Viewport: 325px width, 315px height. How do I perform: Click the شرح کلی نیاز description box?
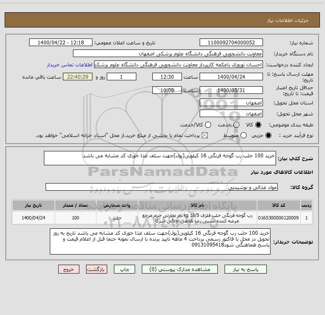pos(160,158)
